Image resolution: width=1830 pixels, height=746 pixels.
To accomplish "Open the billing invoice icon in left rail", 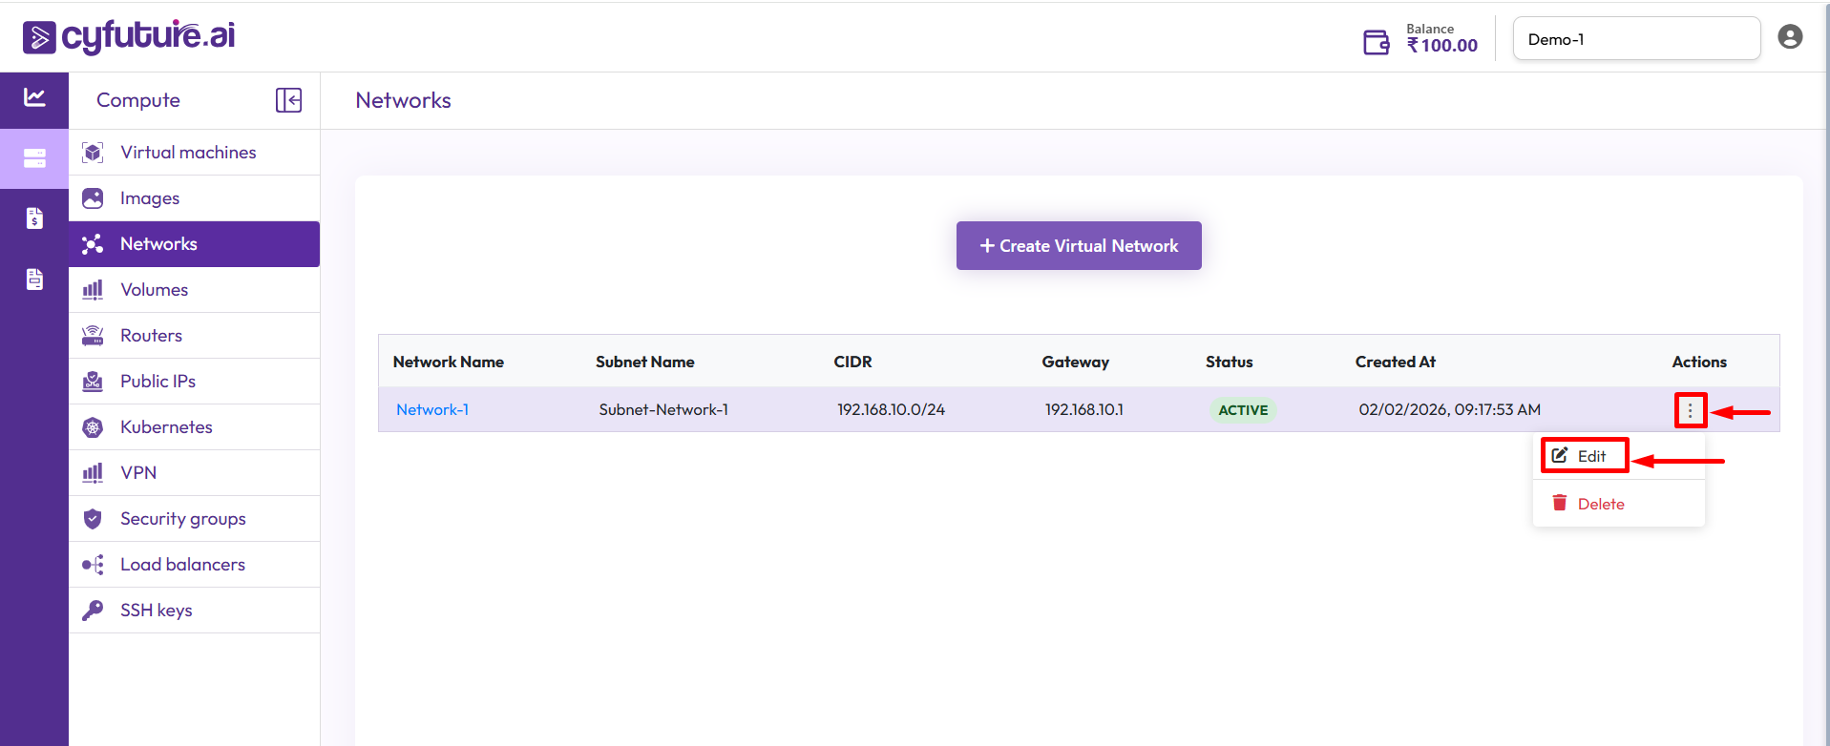I will pos(34,218).
